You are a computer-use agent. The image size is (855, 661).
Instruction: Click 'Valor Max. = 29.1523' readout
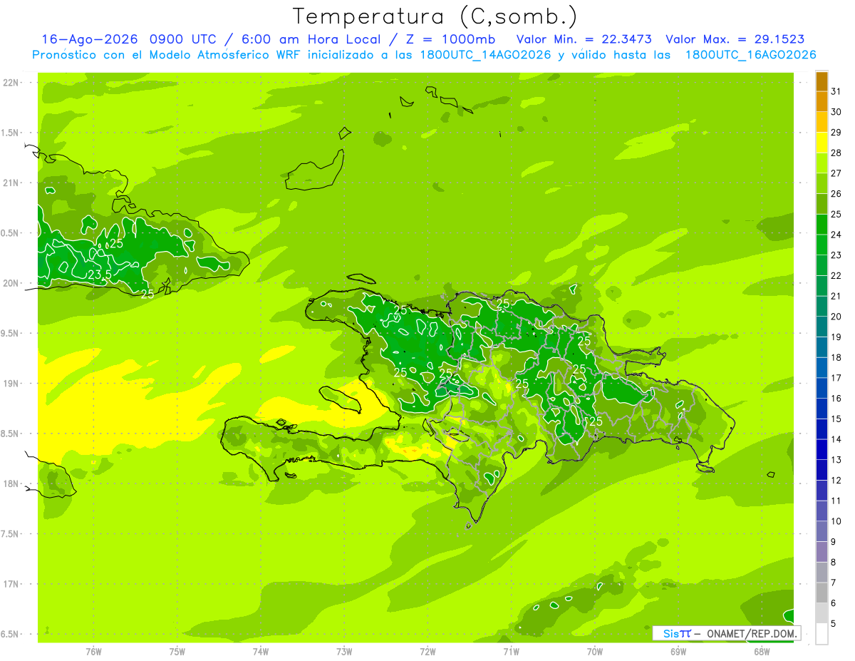[x=735, y=39]
